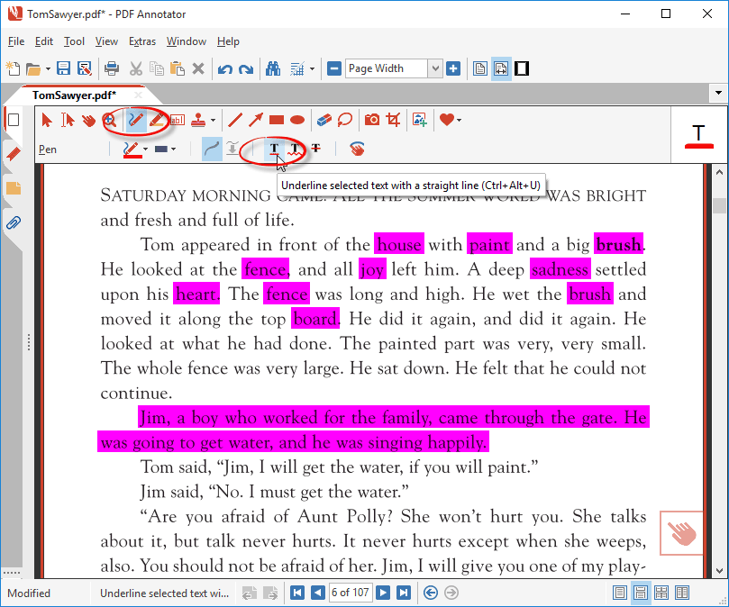
Task: Select the Crop tool
Action: click(x=393, y=121)
